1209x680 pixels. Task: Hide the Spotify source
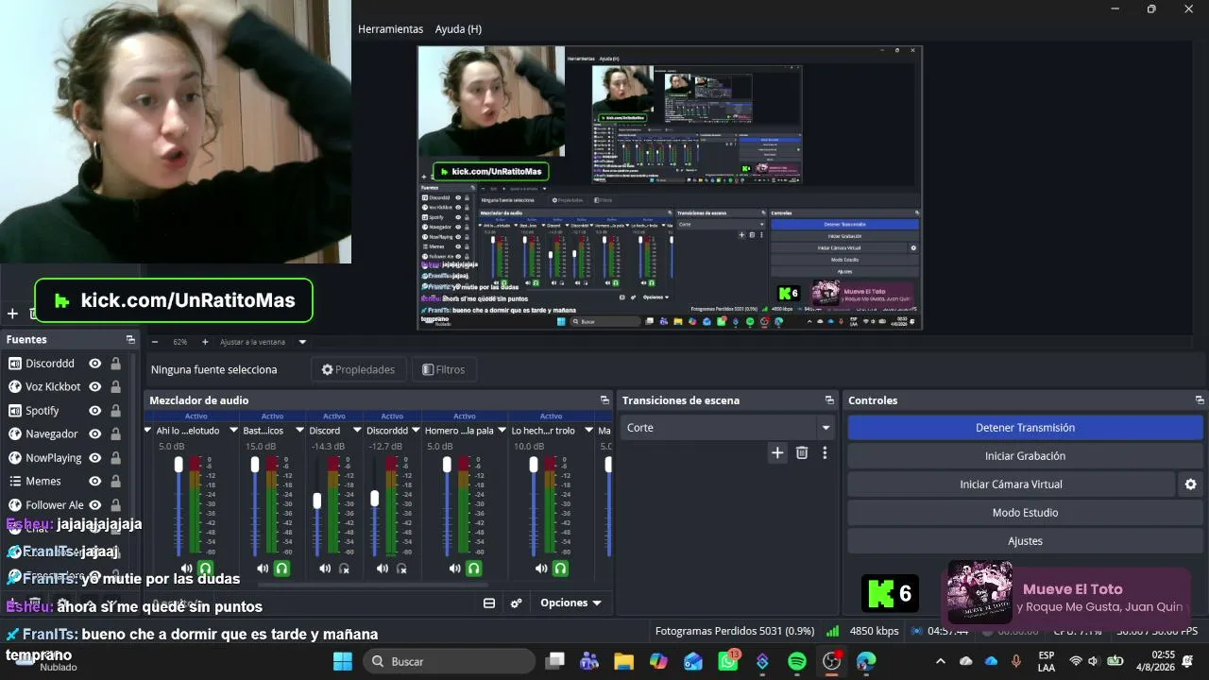[x=95, y=411]
